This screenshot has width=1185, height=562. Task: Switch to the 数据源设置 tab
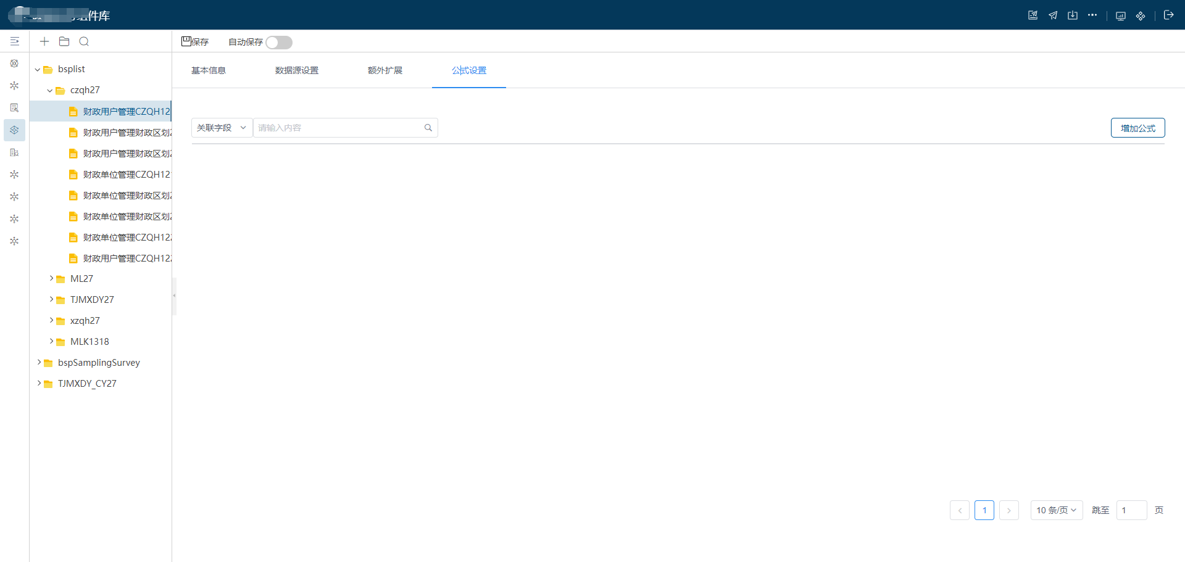click(x=297, y=70)
